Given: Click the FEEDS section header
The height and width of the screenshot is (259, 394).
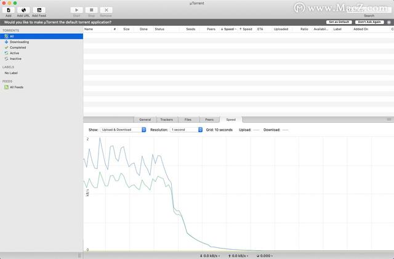Looking at the screenshot, I should (x=7, y=81).
